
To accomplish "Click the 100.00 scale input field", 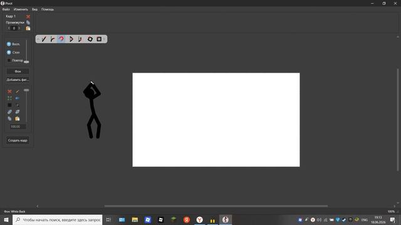I will click(x=18, y=126).
